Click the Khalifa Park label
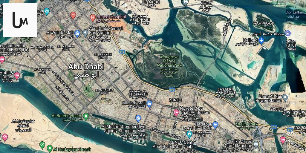This screenshot has height=153, width=306. [246, 124]
